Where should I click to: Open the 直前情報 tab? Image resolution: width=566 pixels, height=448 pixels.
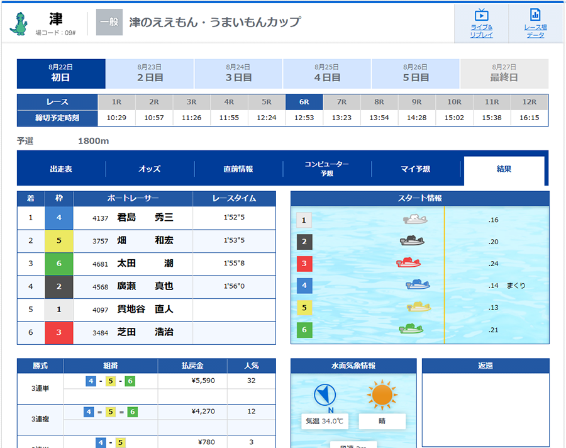pyautogui.click(x=238, y=169)
